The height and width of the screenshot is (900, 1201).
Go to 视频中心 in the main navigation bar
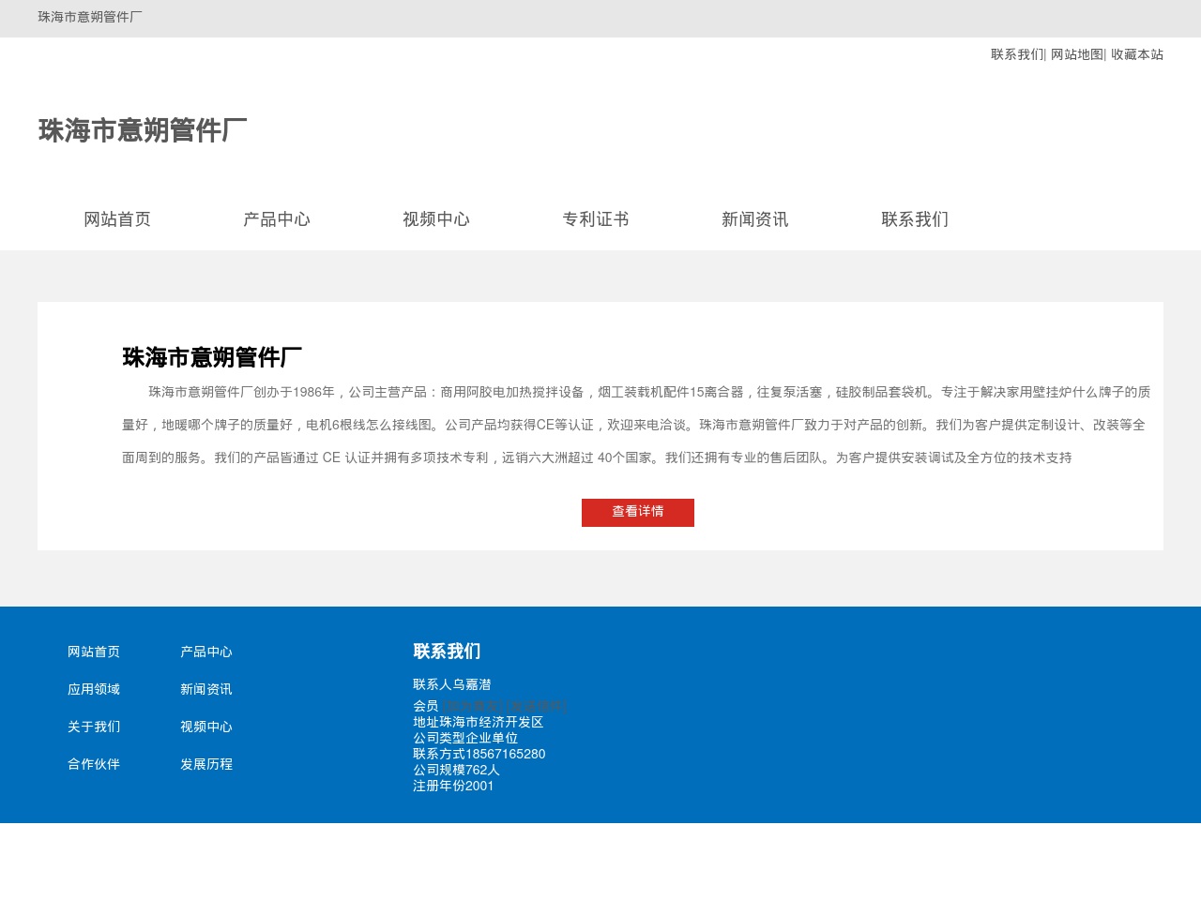point(436,219)
